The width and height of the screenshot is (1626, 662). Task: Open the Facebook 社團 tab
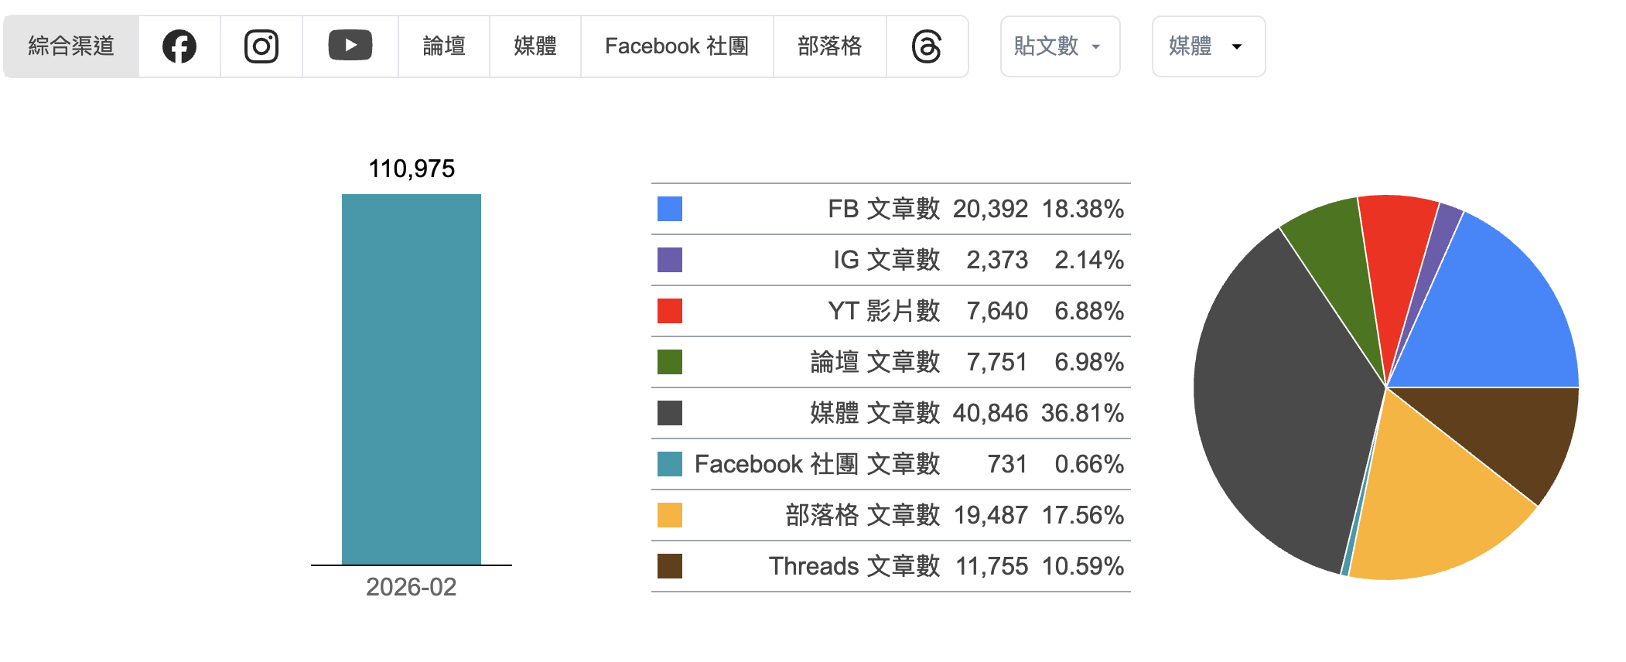pyautogui.click(x=677, y=46)
